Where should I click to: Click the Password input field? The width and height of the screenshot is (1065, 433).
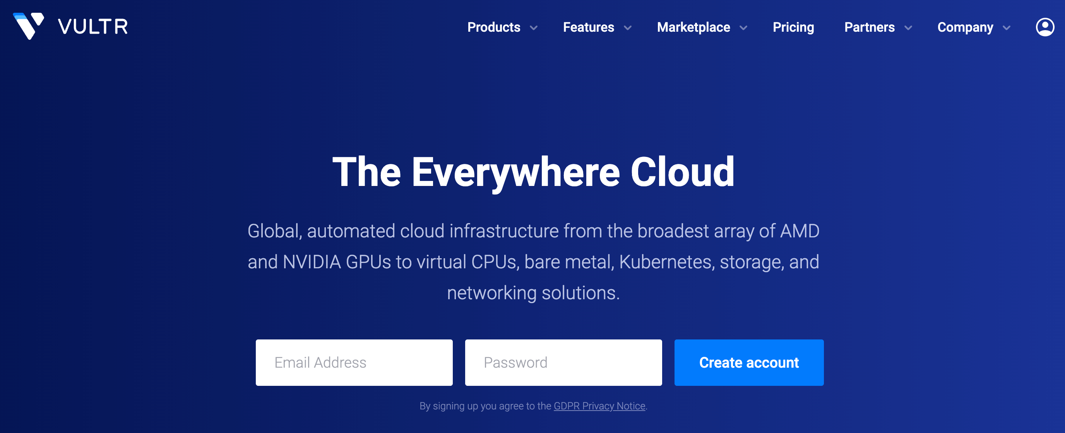pyautogui.click(x=563, y=362)
